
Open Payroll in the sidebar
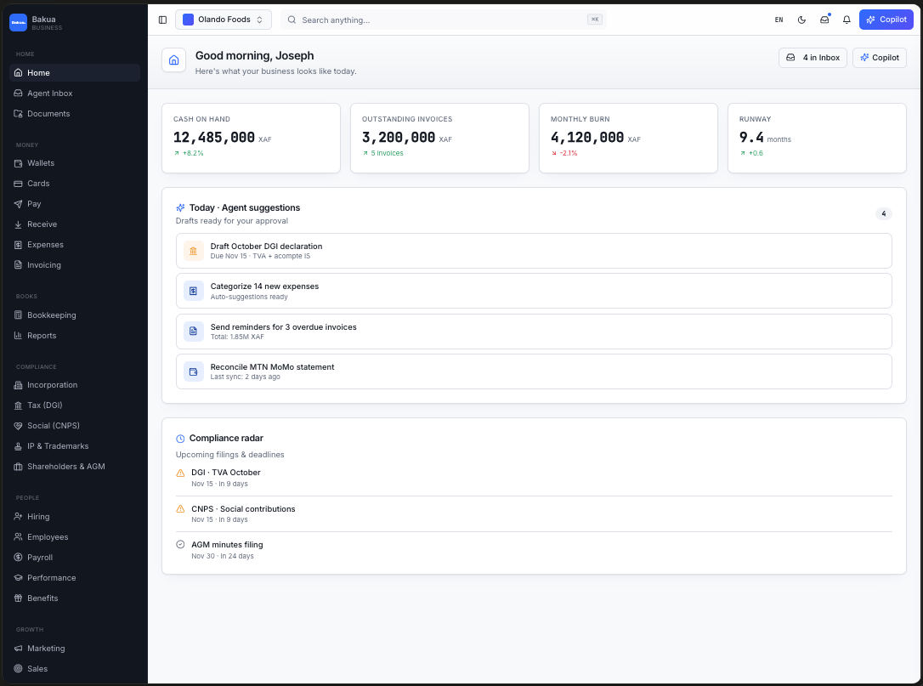(x=75, y=558)
